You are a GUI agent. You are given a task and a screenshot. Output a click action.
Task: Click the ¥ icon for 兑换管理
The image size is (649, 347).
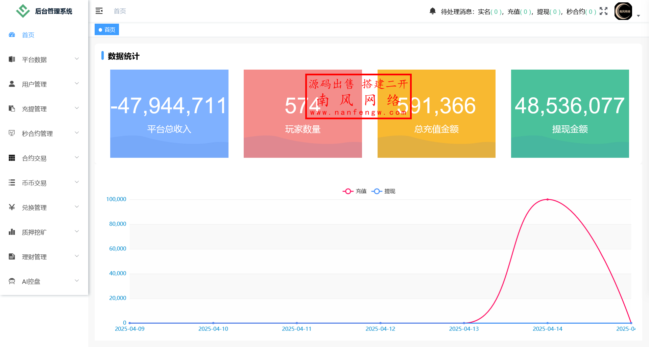pyautogui.click(x=12, y=207)
